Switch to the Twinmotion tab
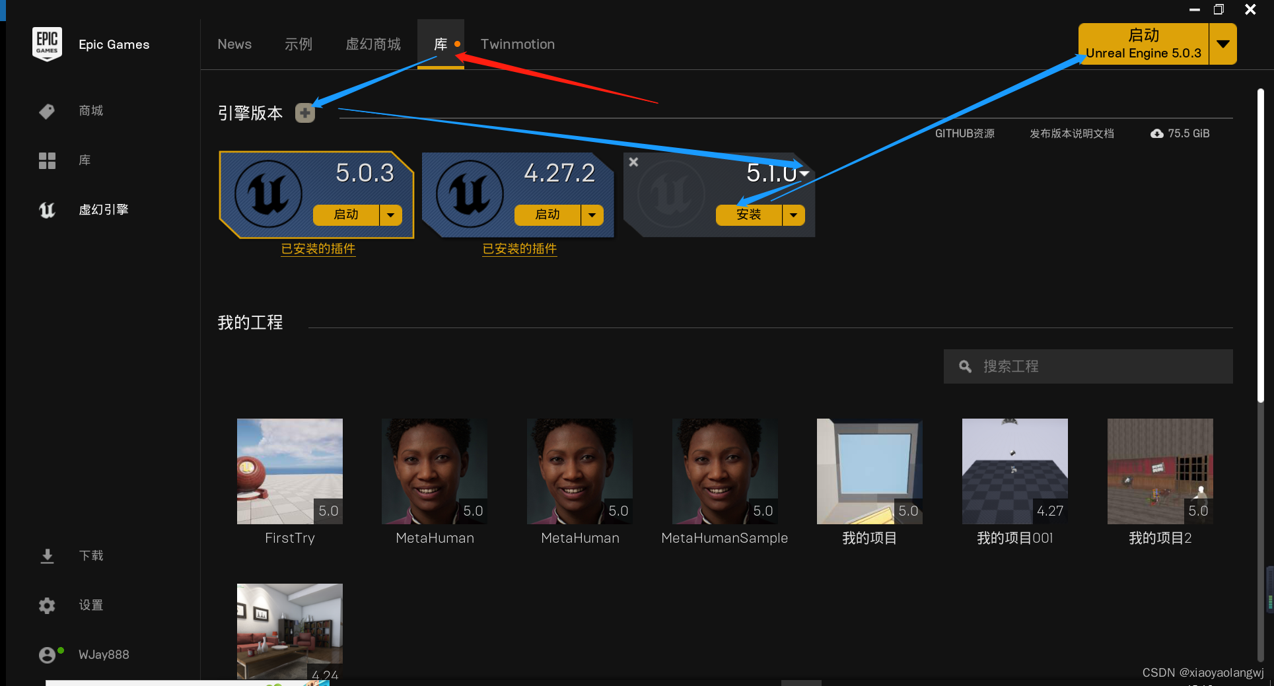 point(518,44)
